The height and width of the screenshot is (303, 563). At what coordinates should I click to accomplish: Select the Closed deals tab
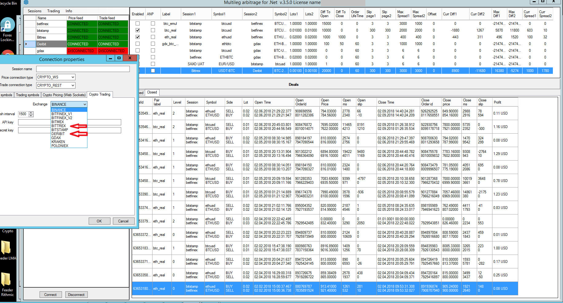[152, 92]
